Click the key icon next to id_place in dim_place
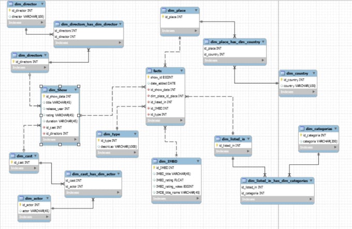Image resolution: width=352 pixels, height=229 pixels. (163, 17)
